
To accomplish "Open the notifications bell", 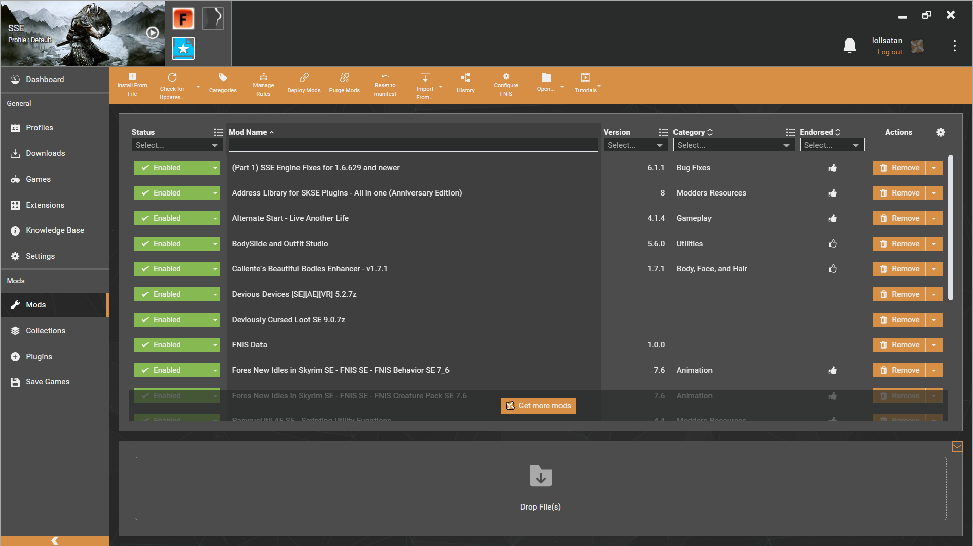I will 849,46.
